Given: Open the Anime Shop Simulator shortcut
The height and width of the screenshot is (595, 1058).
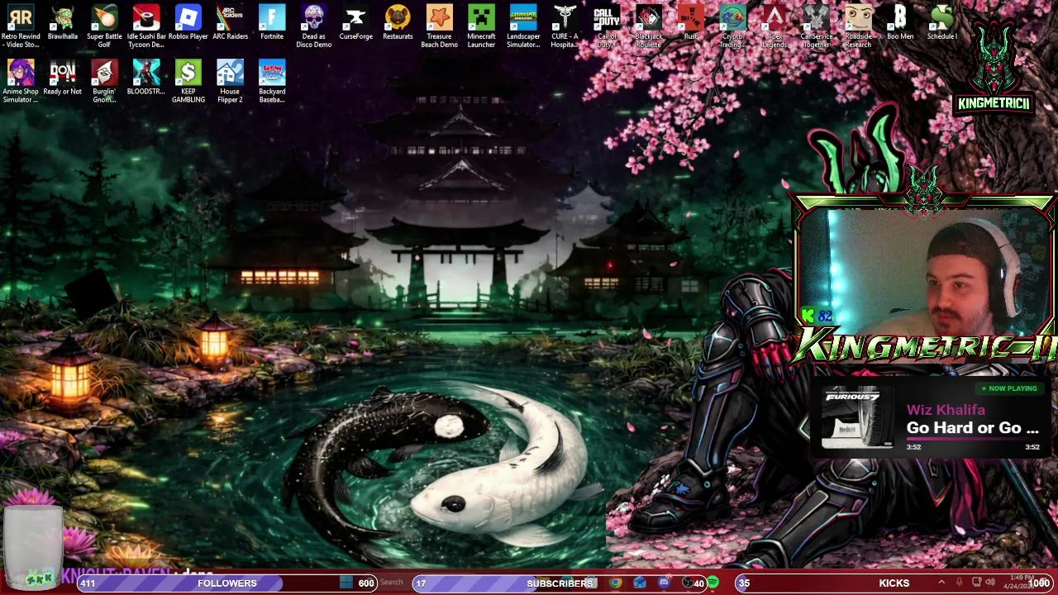Looking at the screenshot, I should (x=21, y=82).
